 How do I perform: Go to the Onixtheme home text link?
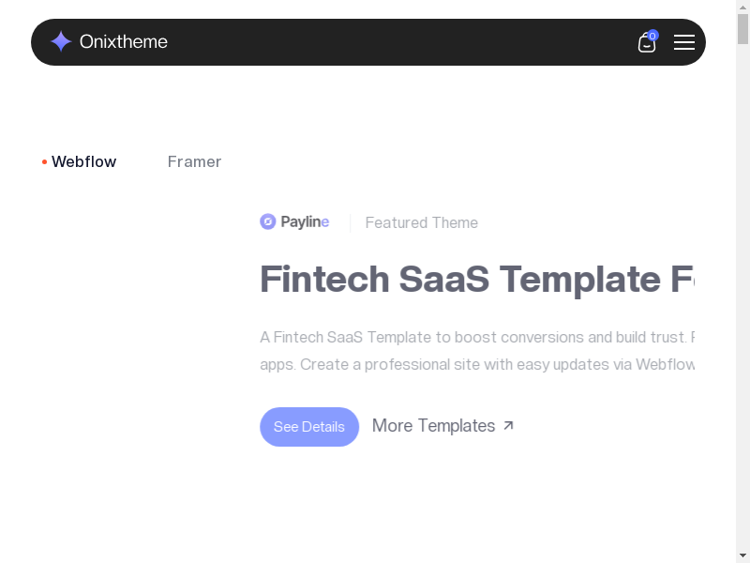tap(124, 41)
